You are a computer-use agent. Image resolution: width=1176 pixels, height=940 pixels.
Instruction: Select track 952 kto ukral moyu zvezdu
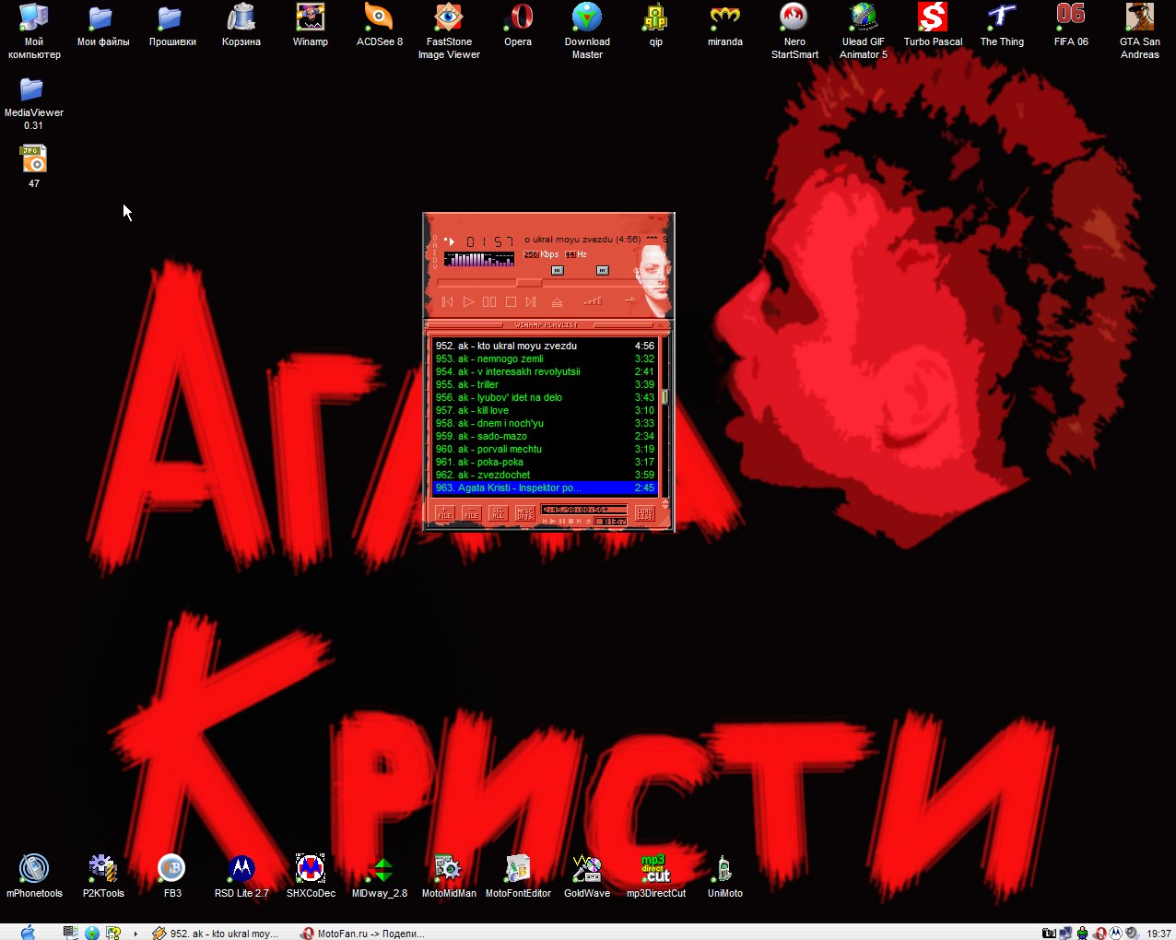[545, 346]
